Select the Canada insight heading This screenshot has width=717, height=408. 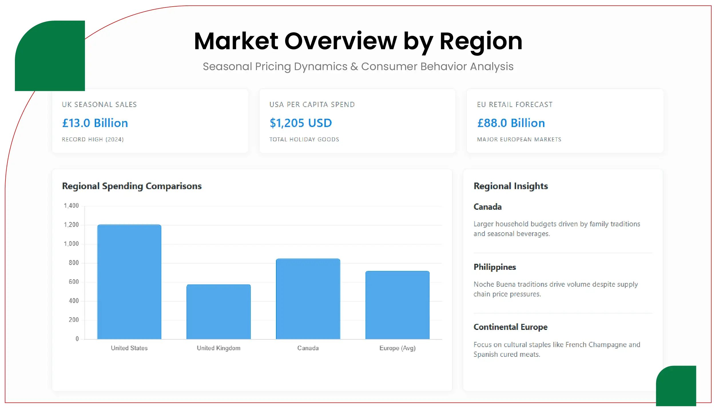(x=488, y=207)
